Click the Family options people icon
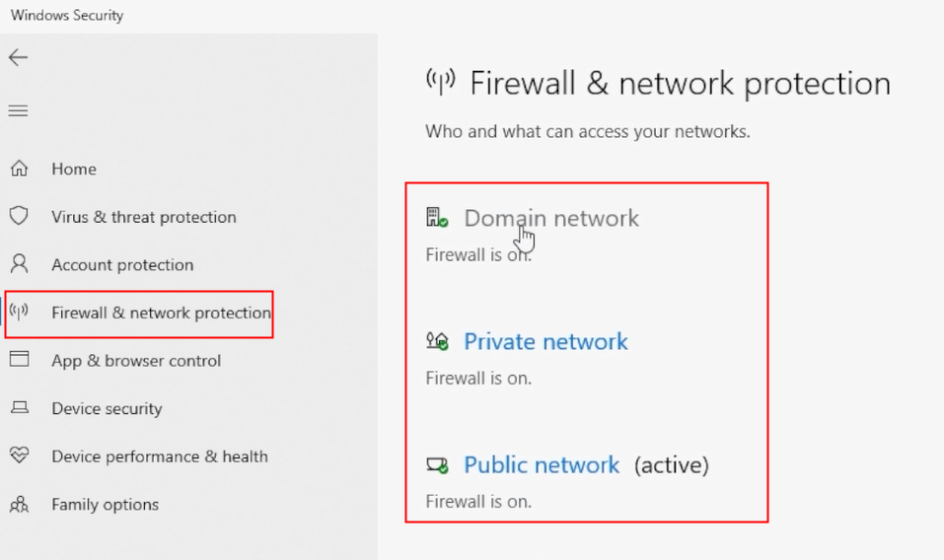 (x=20, y=504)
